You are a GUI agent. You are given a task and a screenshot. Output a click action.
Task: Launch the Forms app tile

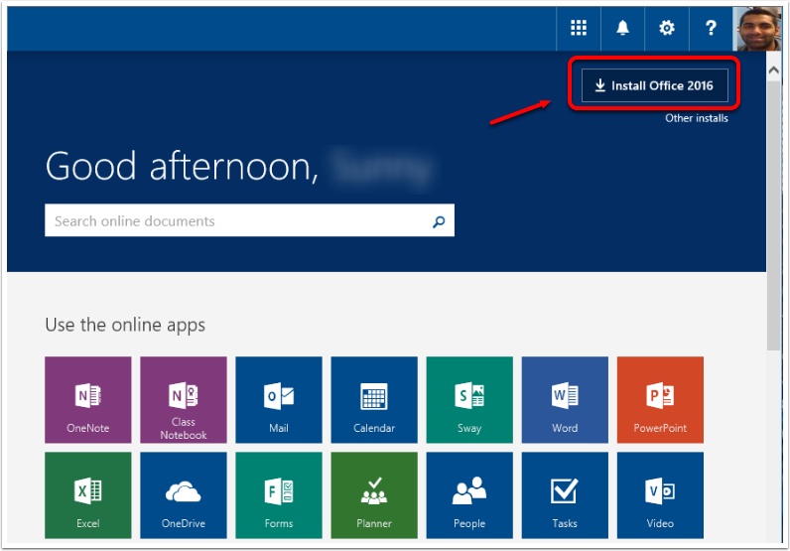pyautogui.click(x=279, y=495)
